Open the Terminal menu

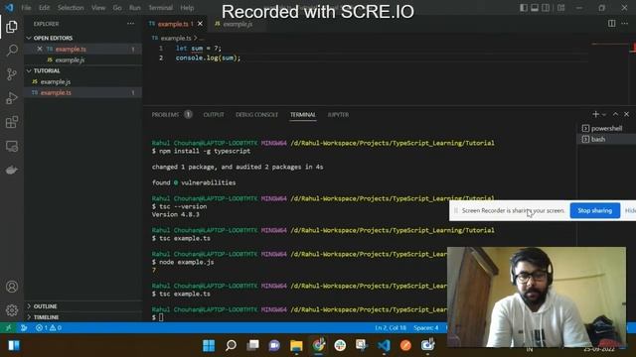coord(160,8)
